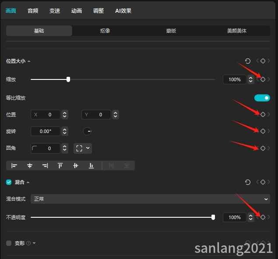Click the 缩放 100% value field
The width and height of the screenshot is (278, 259).
234,79
